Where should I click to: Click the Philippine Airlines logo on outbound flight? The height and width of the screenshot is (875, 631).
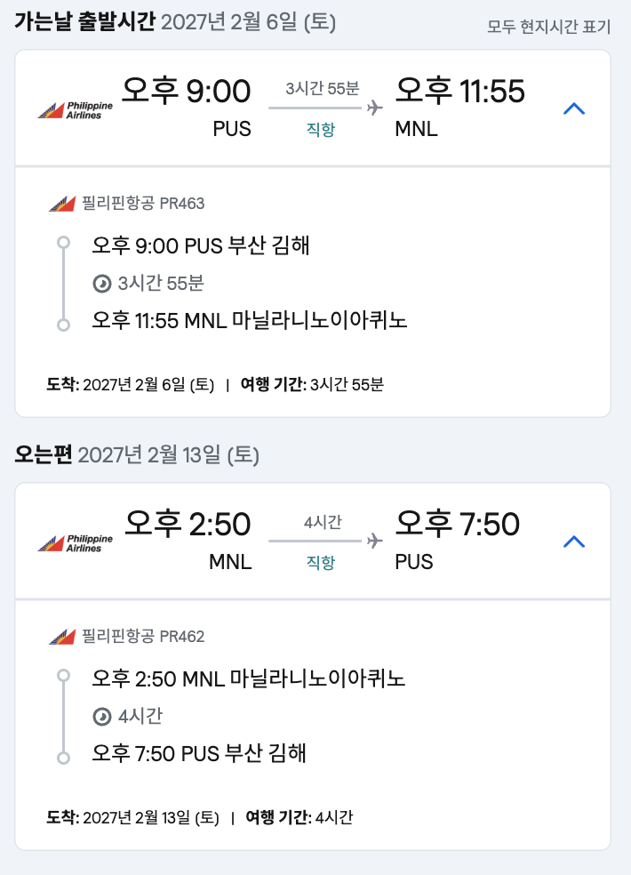click(76, 110)
